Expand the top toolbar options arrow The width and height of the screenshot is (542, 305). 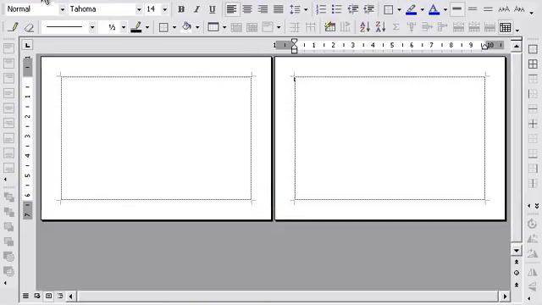532,13
